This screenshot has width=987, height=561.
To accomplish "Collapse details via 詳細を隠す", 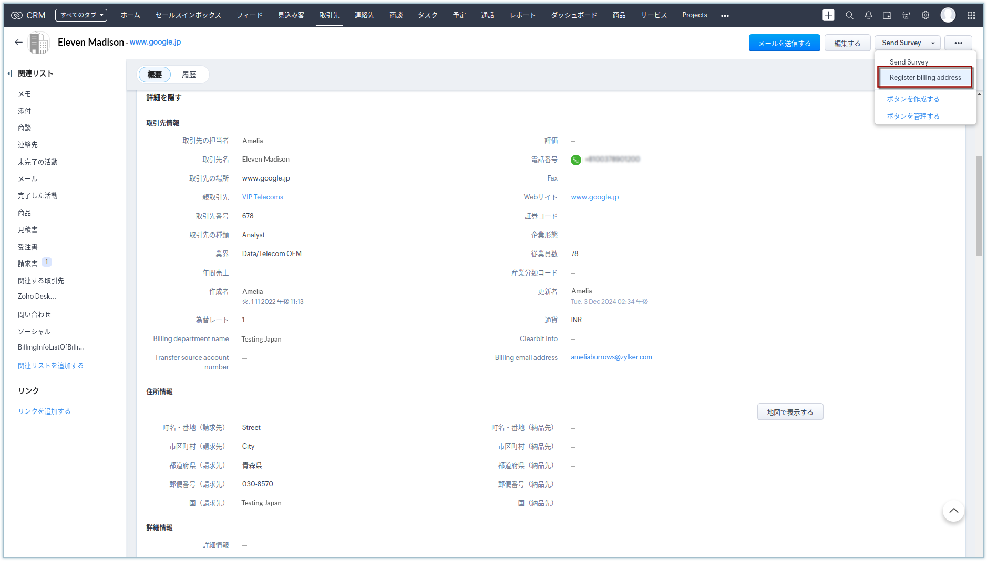I will pyautogui.click(x=163, y=98).
